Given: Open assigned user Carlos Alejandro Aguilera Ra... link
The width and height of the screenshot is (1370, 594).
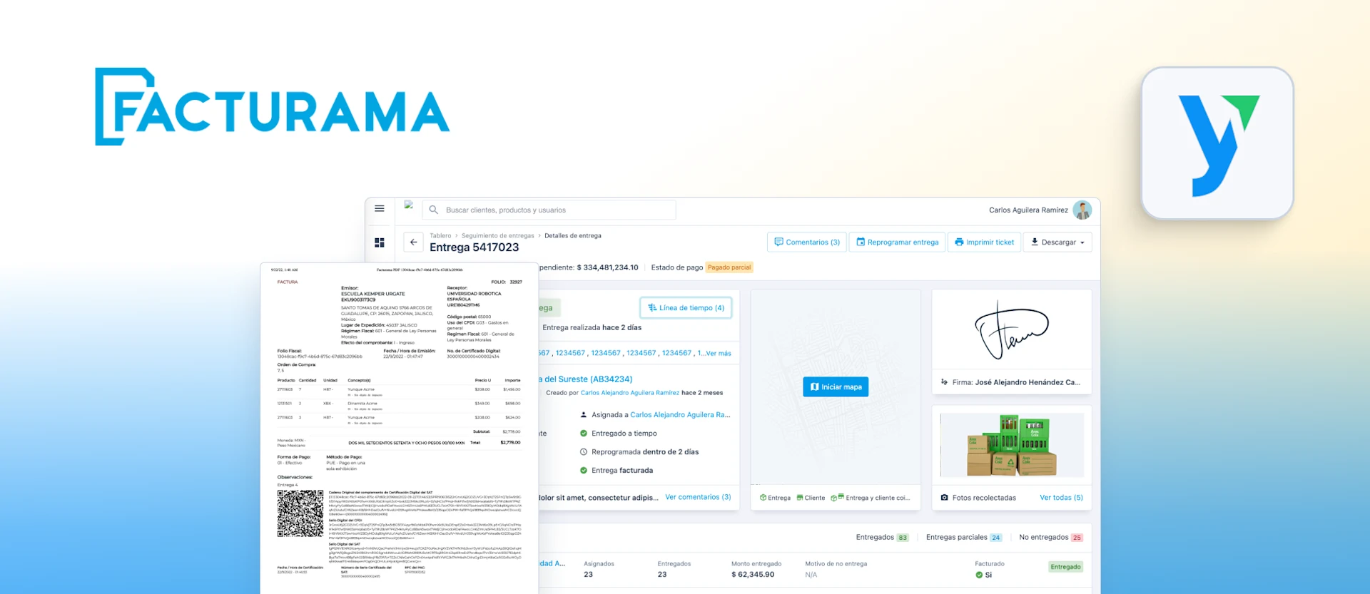Looking at the screenshot, I should click(680, 415).
